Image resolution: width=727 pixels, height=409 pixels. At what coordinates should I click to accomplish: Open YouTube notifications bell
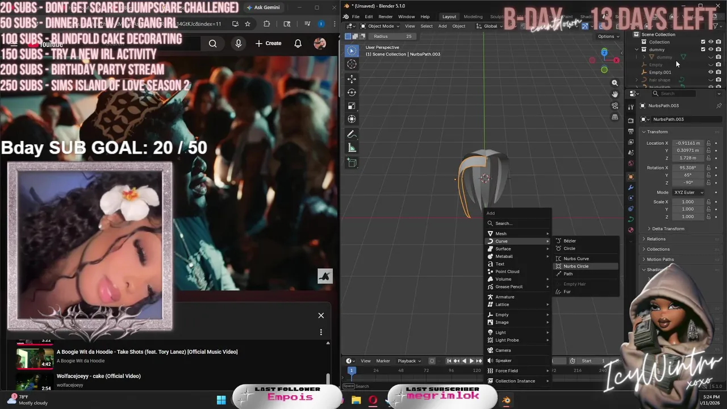[x=298, y=44]
